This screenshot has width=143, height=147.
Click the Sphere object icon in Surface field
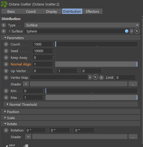tap(127, 31)
